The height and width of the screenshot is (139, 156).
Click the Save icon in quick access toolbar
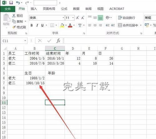(x=11, y=3)
